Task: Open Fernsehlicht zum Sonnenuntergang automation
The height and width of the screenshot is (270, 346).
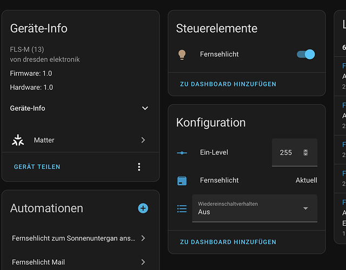Action: pos(78,238)
